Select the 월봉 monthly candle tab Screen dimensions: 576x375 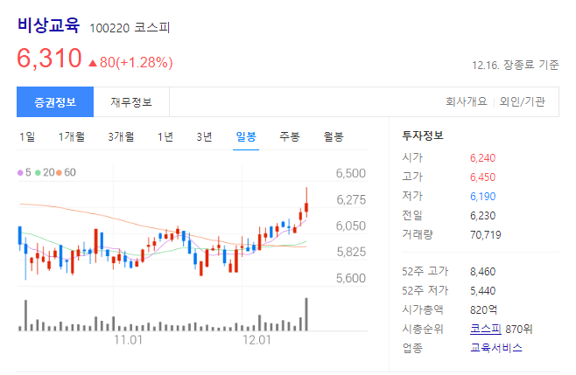pos(334,137)
